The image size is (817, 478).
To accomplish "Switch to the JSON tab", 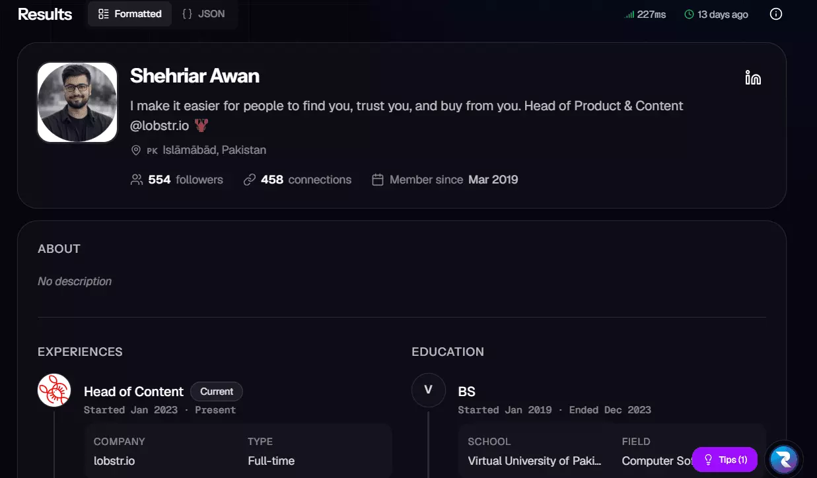I will click(x=203, y=14).
